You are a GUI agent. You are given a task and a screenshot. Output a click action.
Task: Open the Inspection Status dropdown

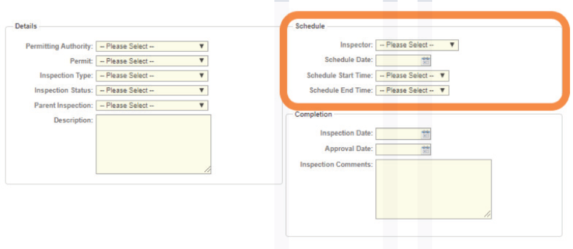152,90
